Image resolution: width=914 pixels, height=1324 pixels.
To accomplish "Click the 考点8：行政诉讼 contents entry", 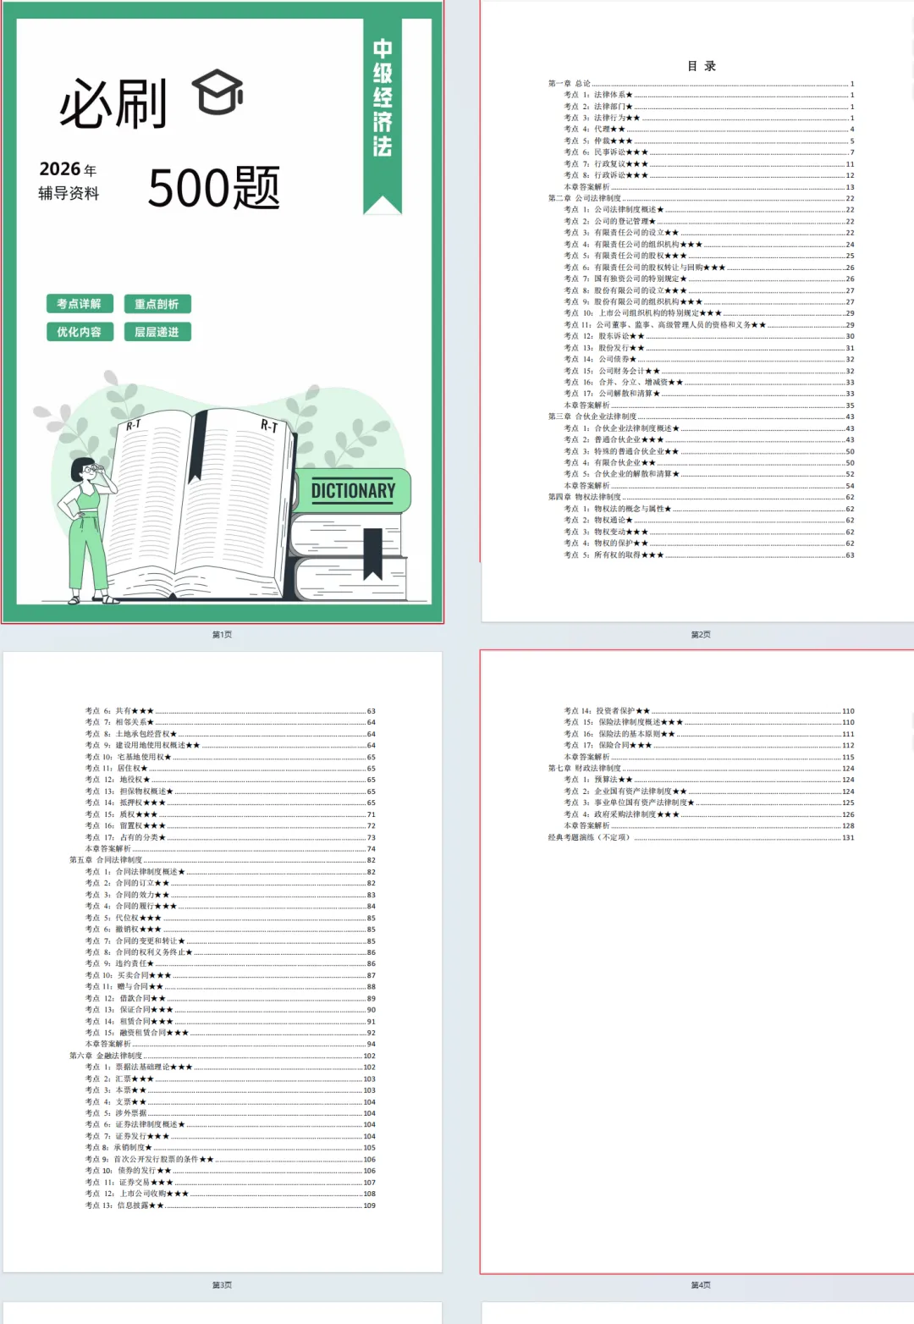I will pyautogui.click(x=709, y=175).
